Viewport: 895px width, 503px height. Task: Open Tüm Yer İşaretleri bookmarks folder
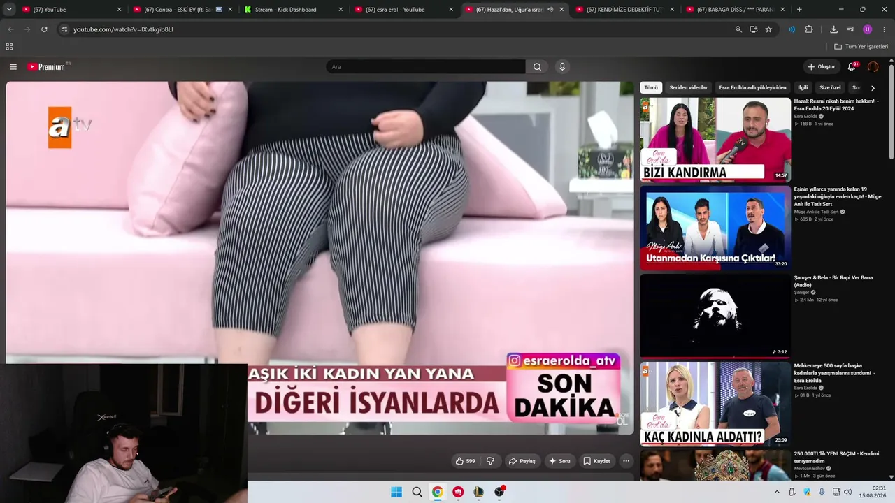point(861,47)
